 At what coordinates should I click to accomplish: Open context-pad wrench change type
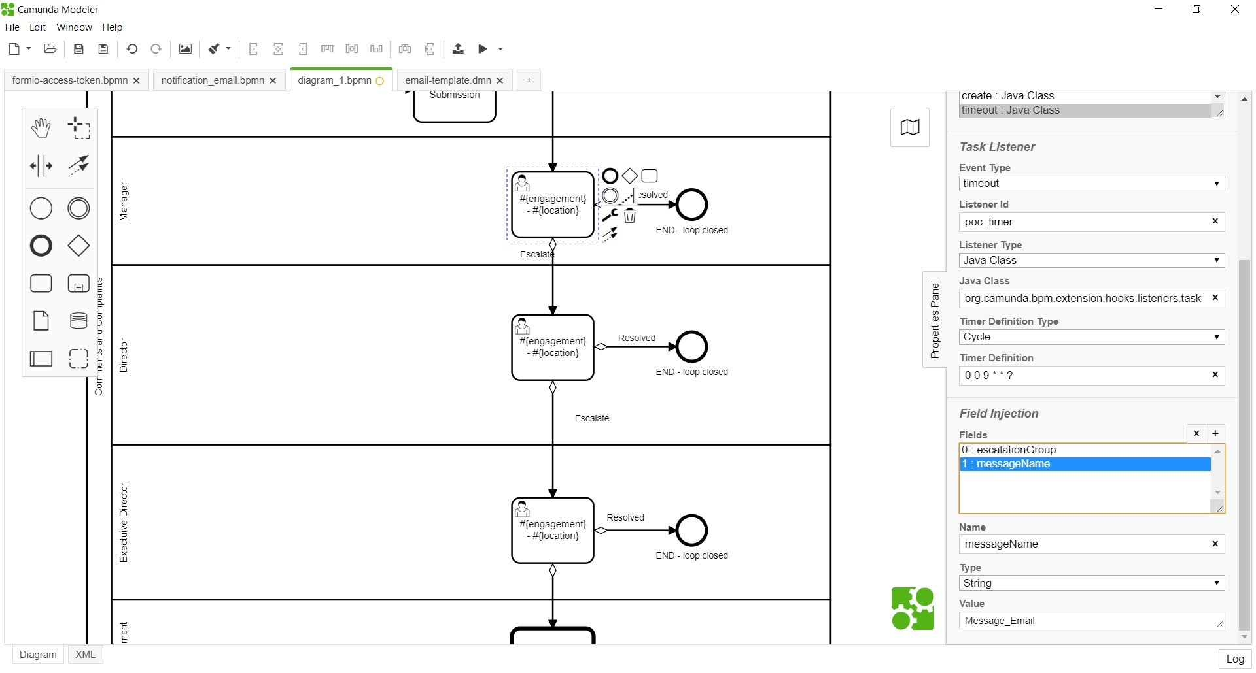click(610, 215)
